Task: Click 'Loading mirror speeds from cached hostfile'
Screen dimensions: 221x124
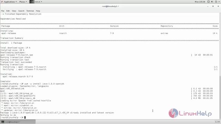Action: pos(26,101)
